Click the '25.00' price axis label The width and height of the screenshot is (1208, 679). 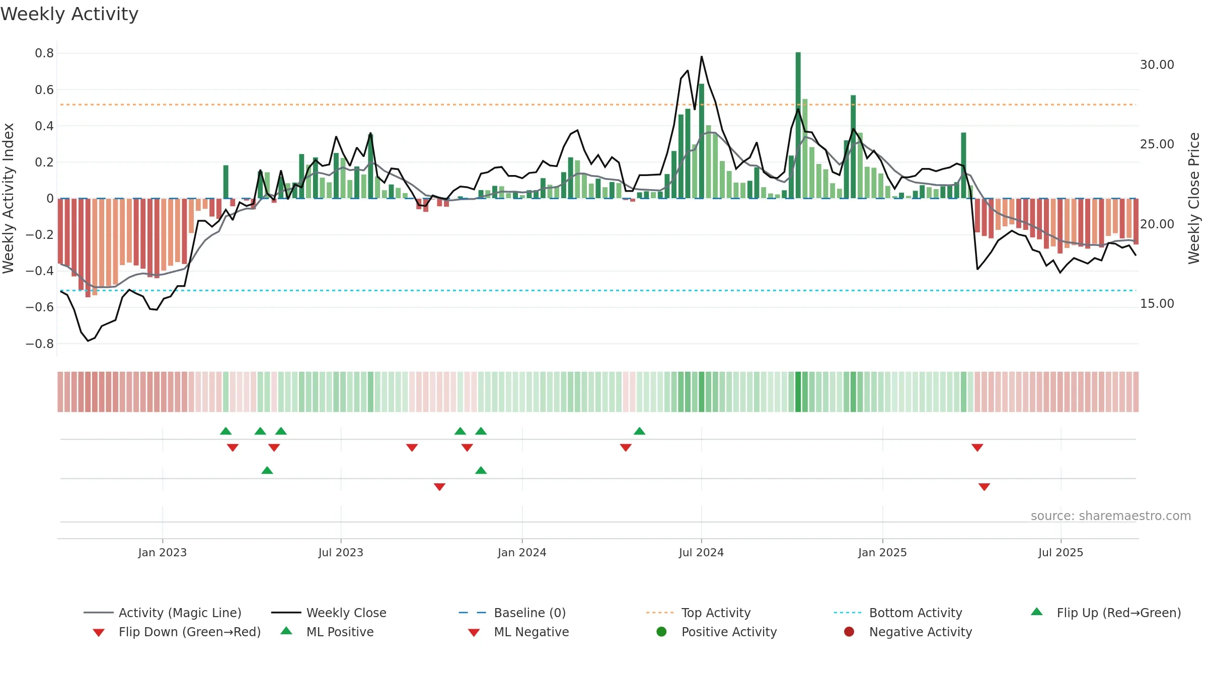pos(1157,144)
